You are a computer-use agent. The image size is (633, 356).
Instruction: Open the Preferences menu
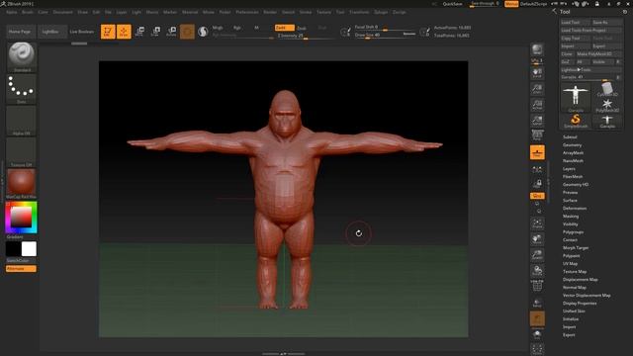[247, 12]
